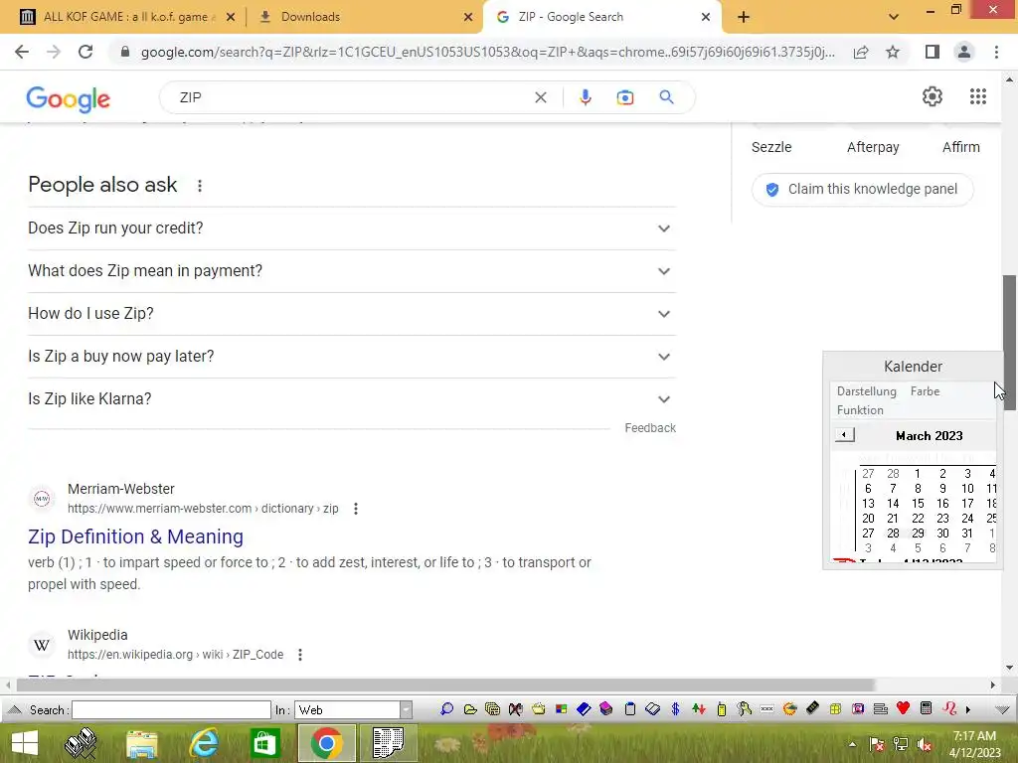Click the dollar sign toolbar icon

(x=675, y=709)
